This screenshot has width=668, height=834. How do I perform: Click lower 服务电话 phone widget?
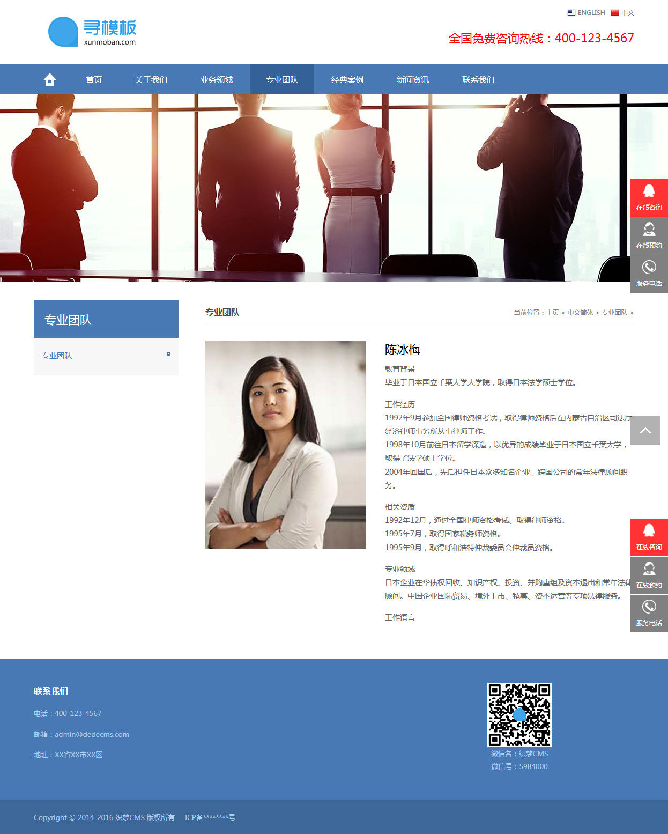tap(649, 614)
